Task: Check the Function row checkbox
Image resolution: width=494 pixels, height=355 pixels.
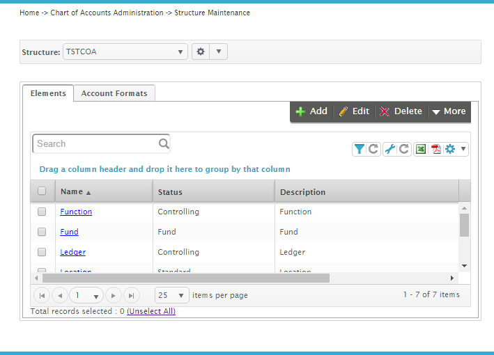Action: pos(42,212)
